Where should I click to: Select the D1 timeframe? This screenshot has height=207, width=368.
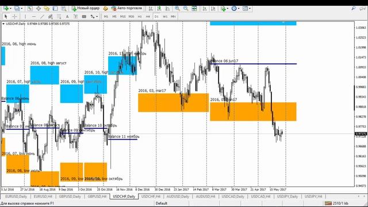click(156, 17)
